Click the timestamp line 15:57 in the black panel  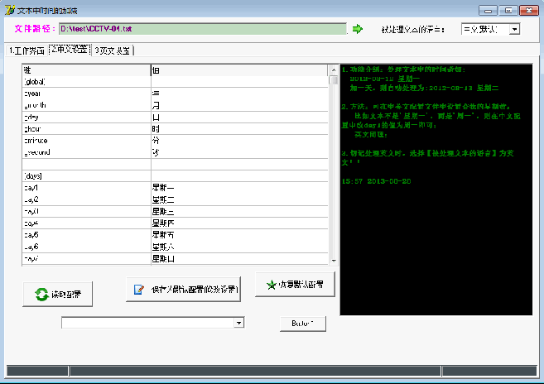tap(376, 181)
